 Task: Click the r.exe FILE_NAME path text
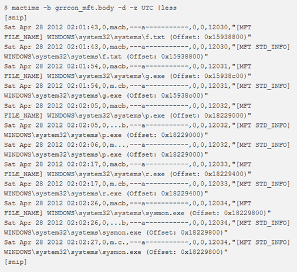106,174
